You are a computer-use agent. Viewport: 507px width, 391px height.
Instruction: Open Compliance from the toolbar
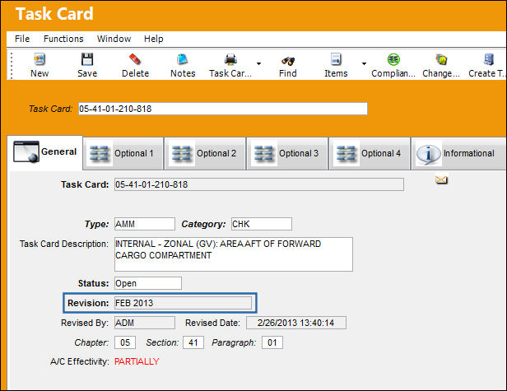click(393, 59)
